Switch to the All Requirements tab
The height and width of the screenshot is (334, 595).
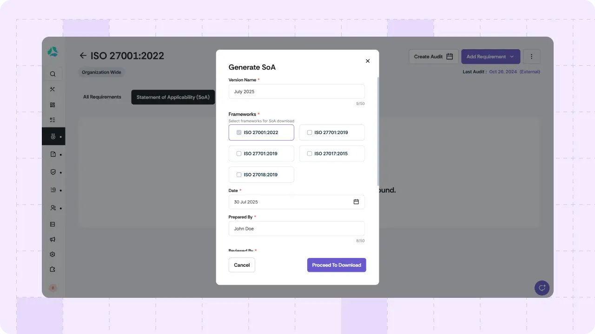[x=102, y=97]
